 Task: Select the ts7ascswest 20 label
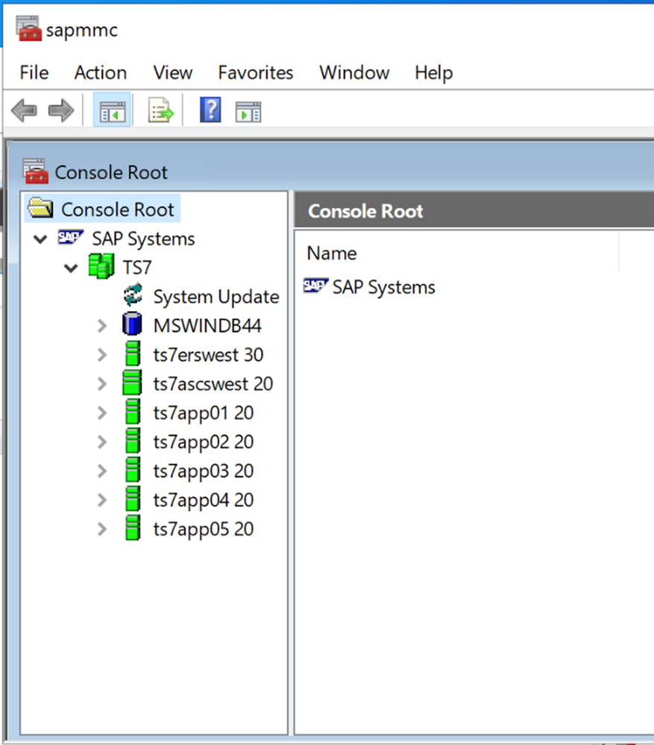click(213, 384)
